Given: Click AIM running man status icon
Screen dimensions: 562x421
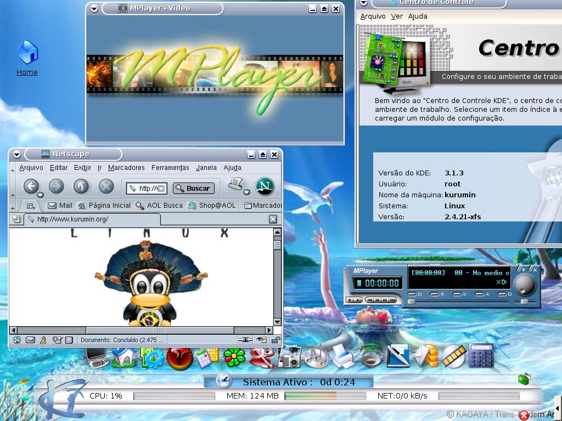Looking at the screenshot, I should coord(43,340).
